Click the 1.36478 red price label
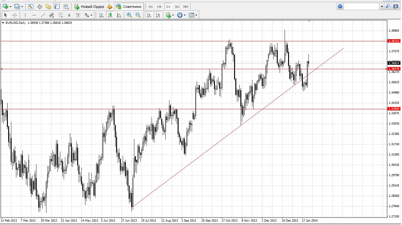 click(394, 69)
